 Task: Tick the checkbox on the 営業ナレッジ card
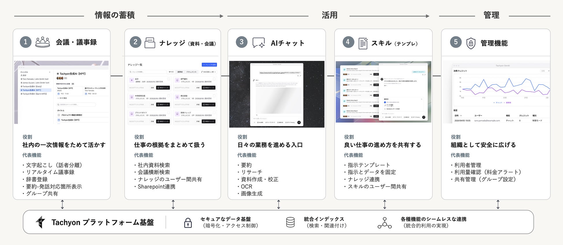coord(214,113)
